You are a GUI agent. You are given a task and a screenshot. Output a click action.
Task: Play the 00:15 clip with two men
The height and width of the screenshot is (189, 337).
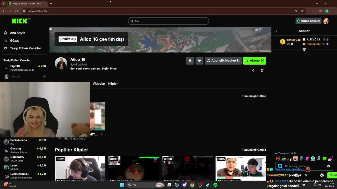click(241, 168)
